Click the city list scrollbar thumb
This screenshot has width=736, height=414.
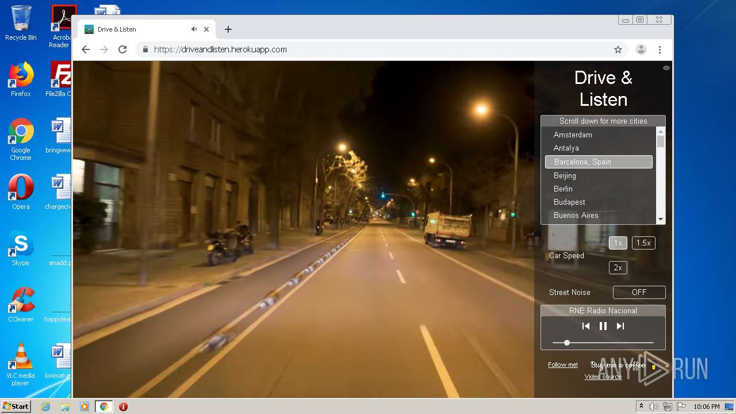click(x=661, y=141)
